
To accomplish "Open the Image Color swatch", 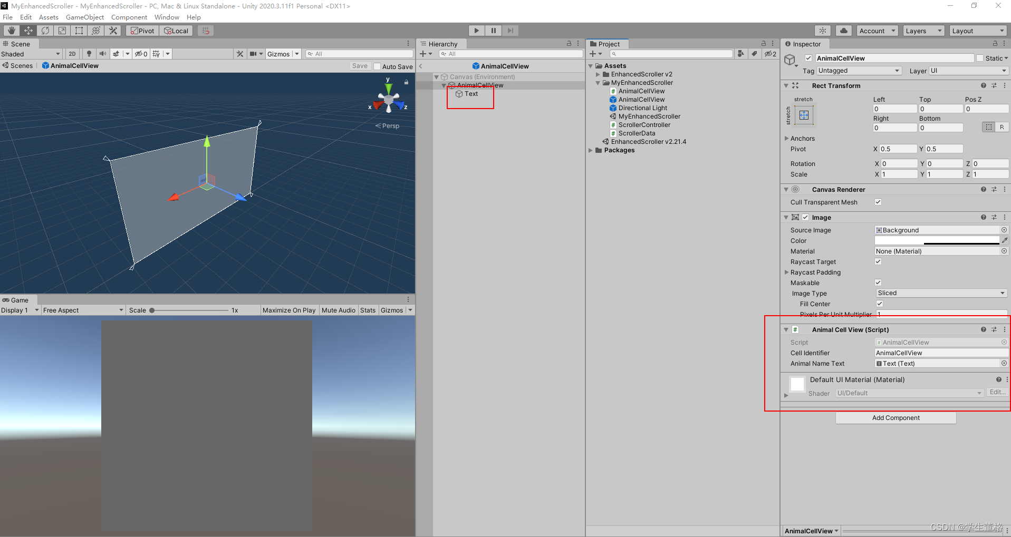I will pos(936,240).
